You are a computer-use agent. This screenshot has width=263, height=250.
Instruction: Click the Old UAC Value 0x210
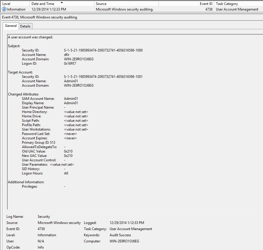[68, 151]
